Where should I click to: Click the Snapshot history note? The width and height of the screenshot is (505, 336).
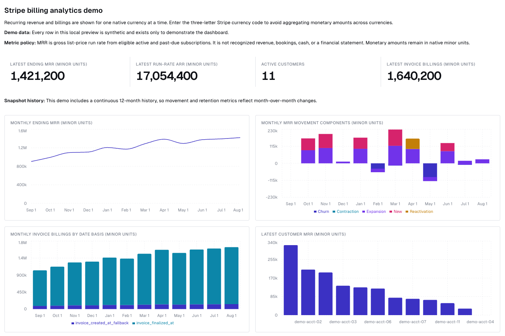(161, 101)
